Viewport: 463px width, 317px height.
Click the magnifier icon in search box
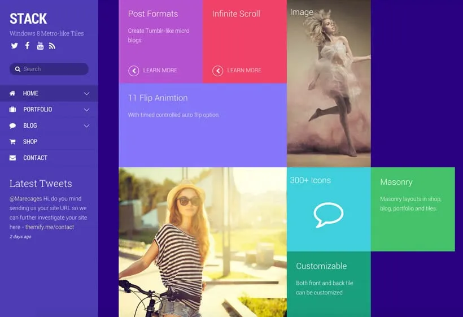click(18, 69)
